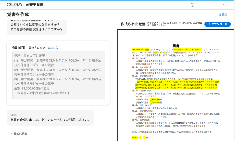This screenshot has width=235, height=141.
Task: Open 設定 settings link
Action: pos(223,15)
